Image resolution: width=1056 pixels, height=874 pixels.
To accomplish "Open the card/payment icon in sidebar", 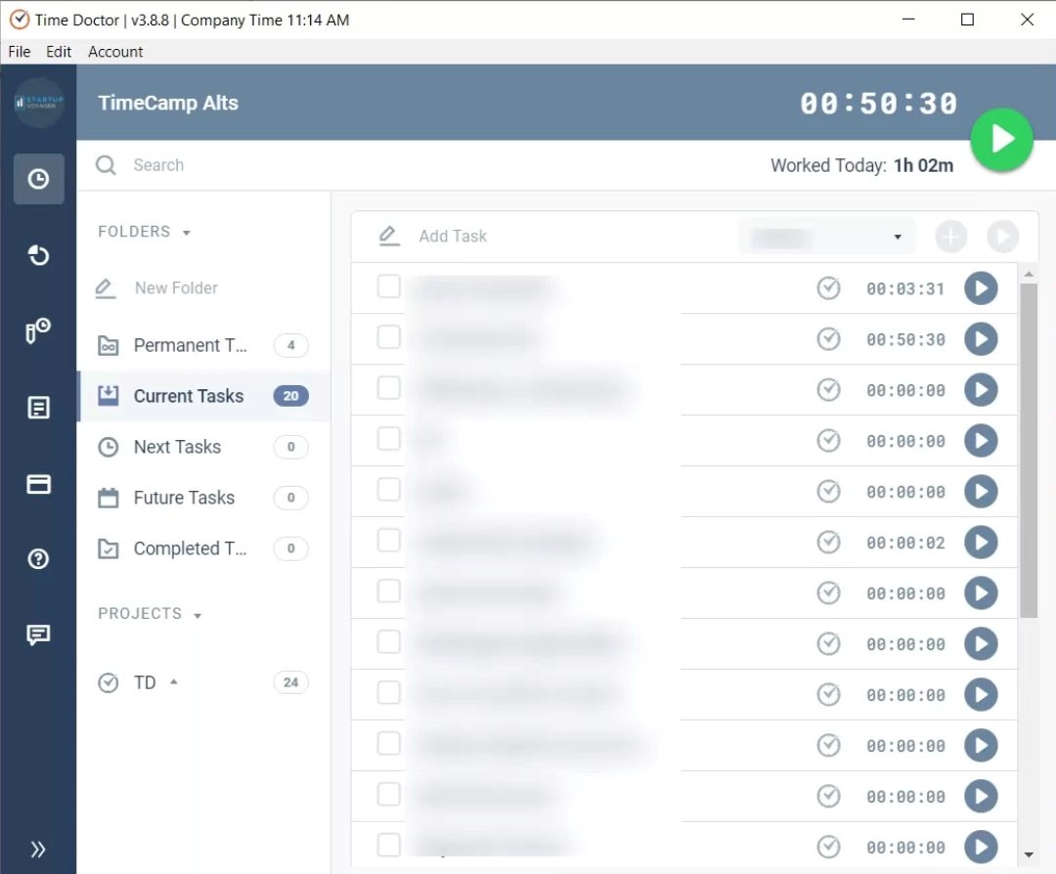I will point(38,484).
